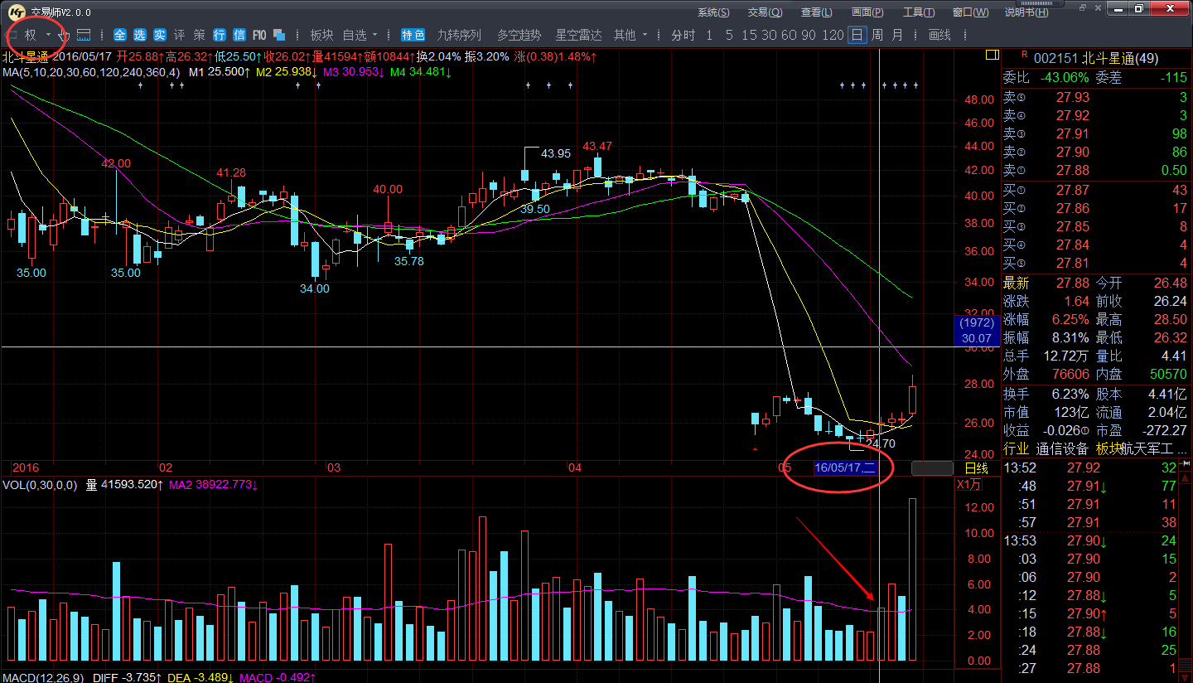
Task: Click the 实 real-time toolbar icon
Action: click(159, 35)
